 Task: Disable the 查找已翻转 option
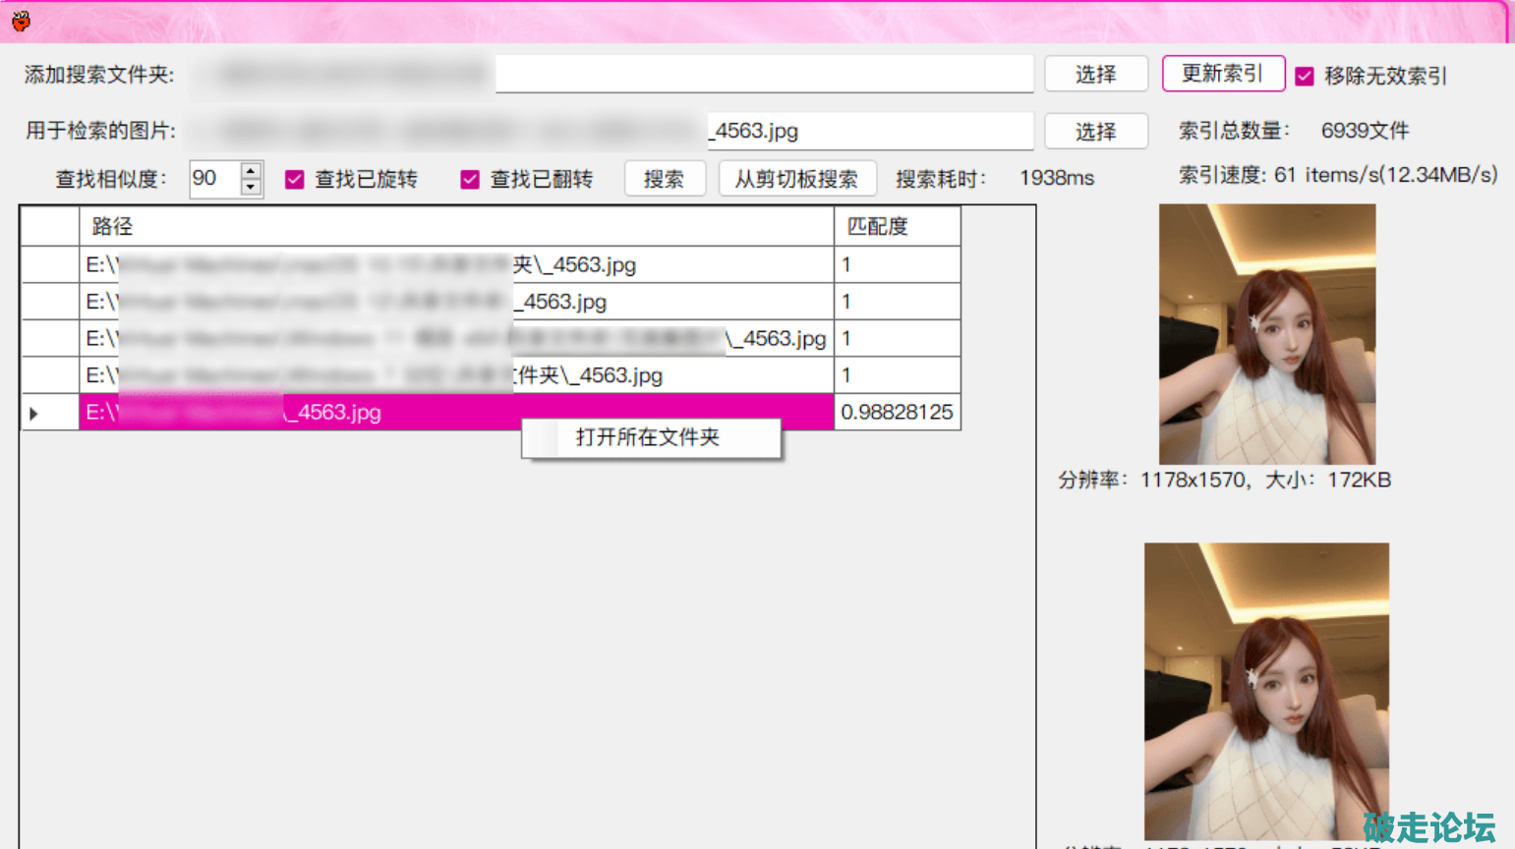click(x=470, y=180)
